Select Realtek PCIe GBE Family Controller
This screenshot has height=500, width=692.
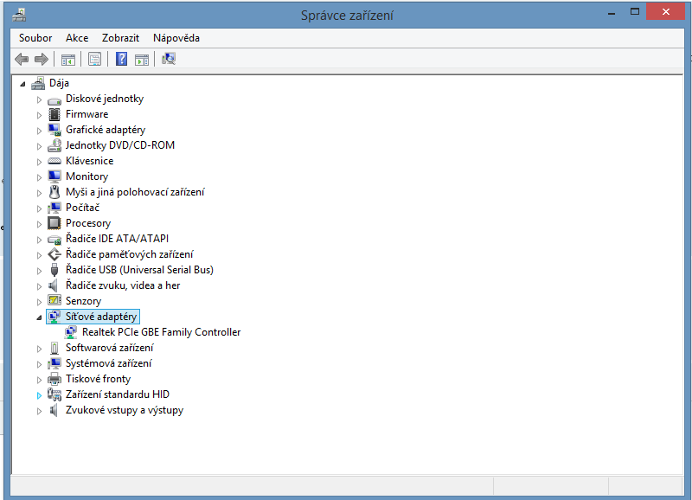point(161,332)
